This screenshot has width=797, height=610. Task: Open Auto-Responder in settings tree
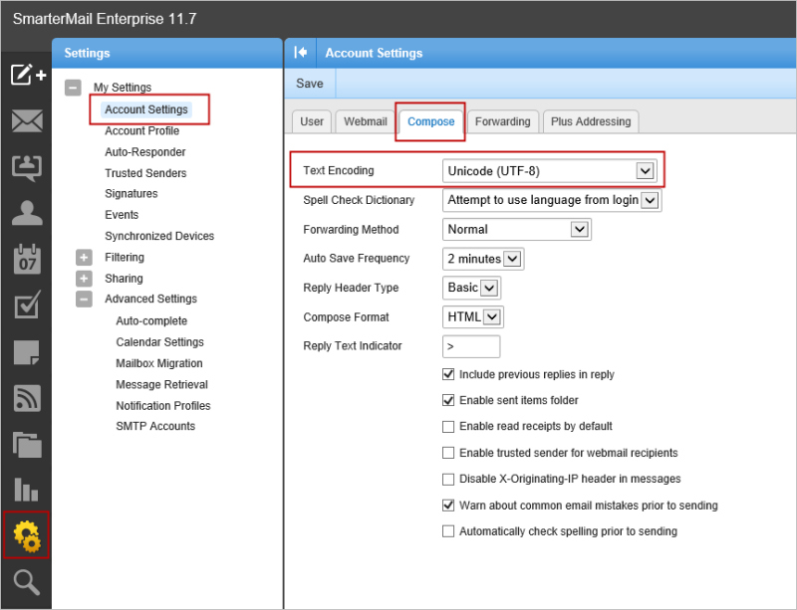tap(145, 152)
